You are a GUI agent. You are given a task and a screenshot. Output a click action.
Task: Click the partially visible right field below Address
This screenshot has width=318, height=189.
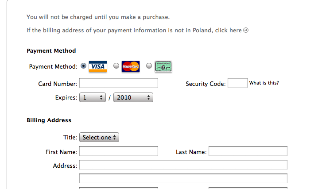point(248,188)
